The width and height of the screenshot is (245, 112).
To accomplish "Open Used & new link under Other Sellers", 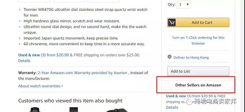I will point(189,96).
